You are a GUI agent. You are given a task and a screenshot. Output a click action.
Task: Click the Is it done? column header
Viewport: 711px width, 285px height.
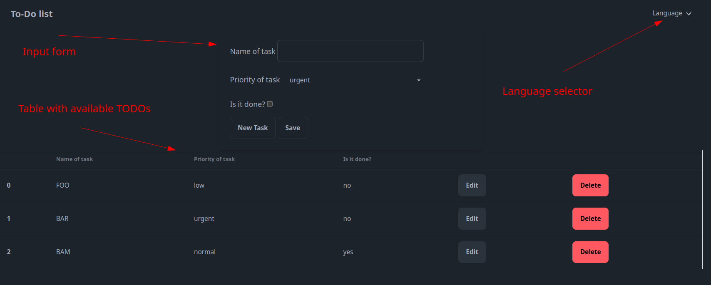(x=357, y=159)
